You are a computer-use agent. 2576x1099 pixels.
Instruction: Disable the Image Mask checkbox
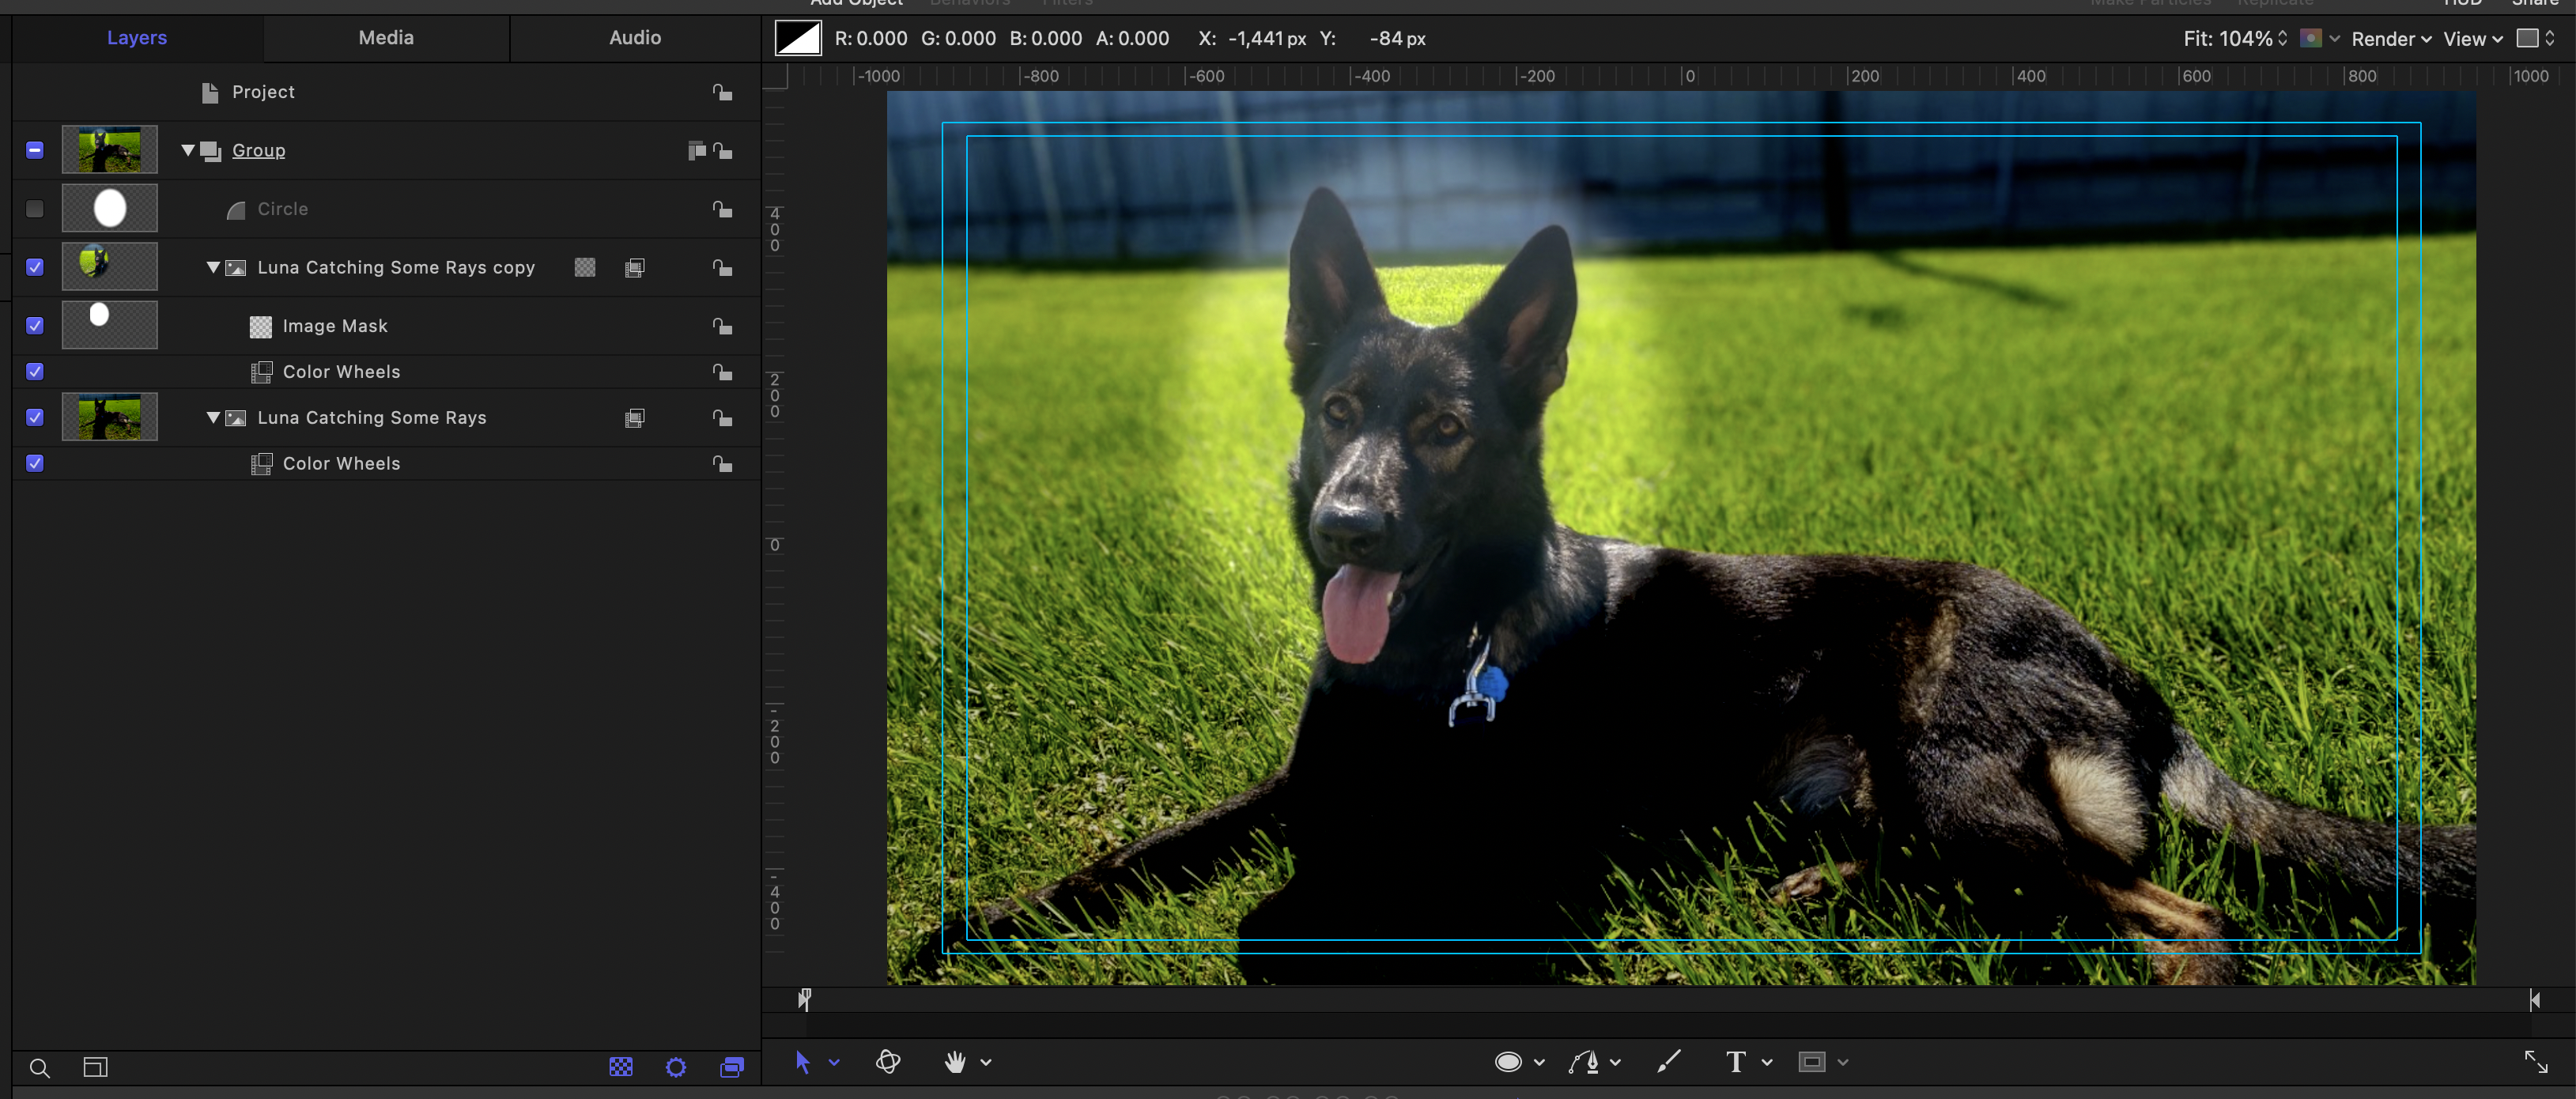35,326
